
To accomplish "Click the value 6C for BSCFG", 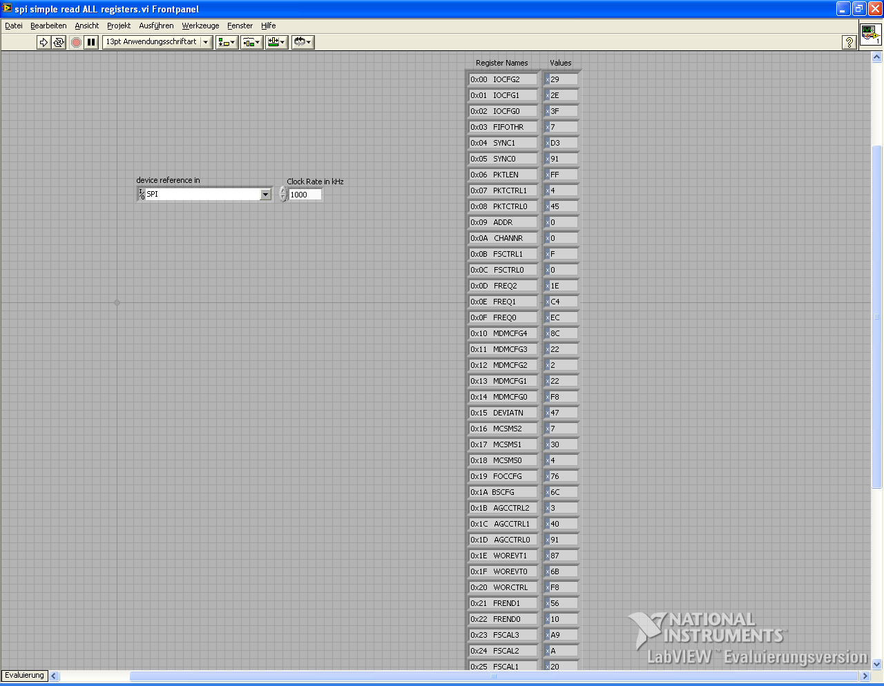I will tap(564, 492).
